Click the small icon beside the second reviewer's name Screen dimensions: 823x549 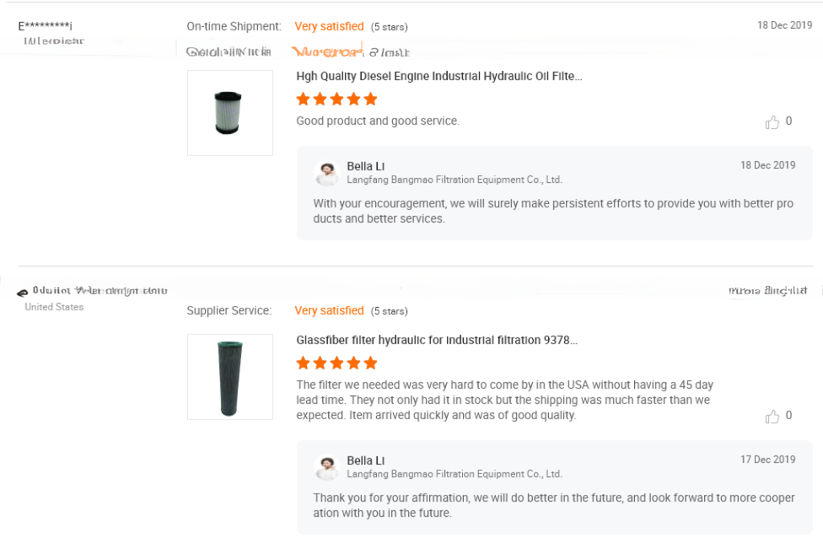pos(22,292)
